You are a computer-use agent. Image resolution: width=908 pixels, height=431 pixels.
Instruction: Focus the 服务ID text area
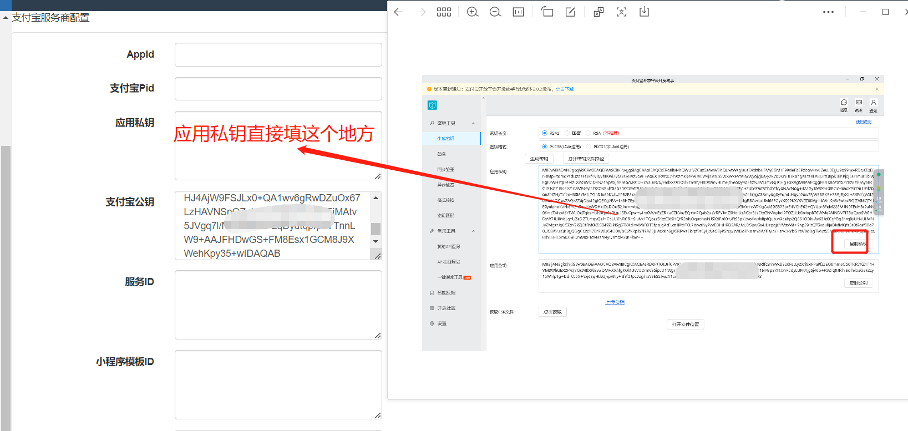278,305
